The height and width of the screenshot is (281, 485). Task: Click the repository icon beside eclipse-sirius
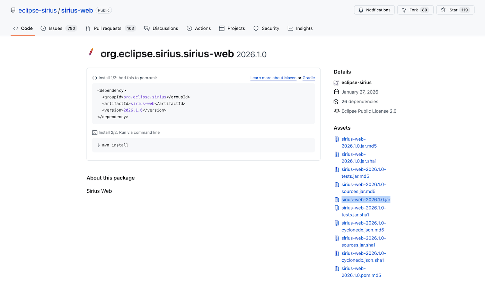click(x=13, y=10)
